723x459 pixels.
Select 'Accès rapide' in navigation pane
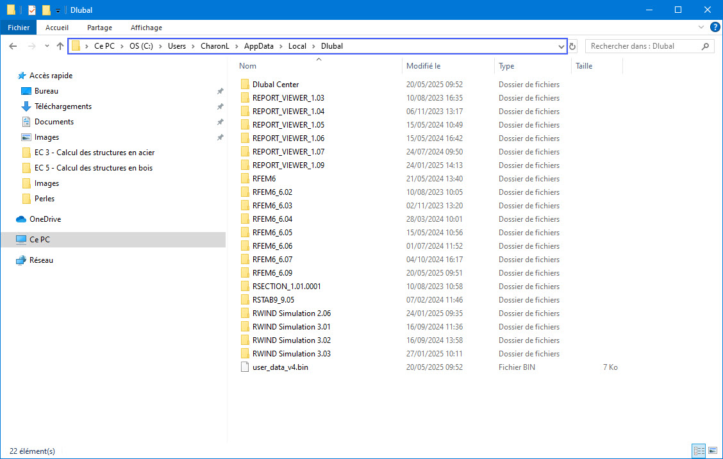[x=51, y=76]
